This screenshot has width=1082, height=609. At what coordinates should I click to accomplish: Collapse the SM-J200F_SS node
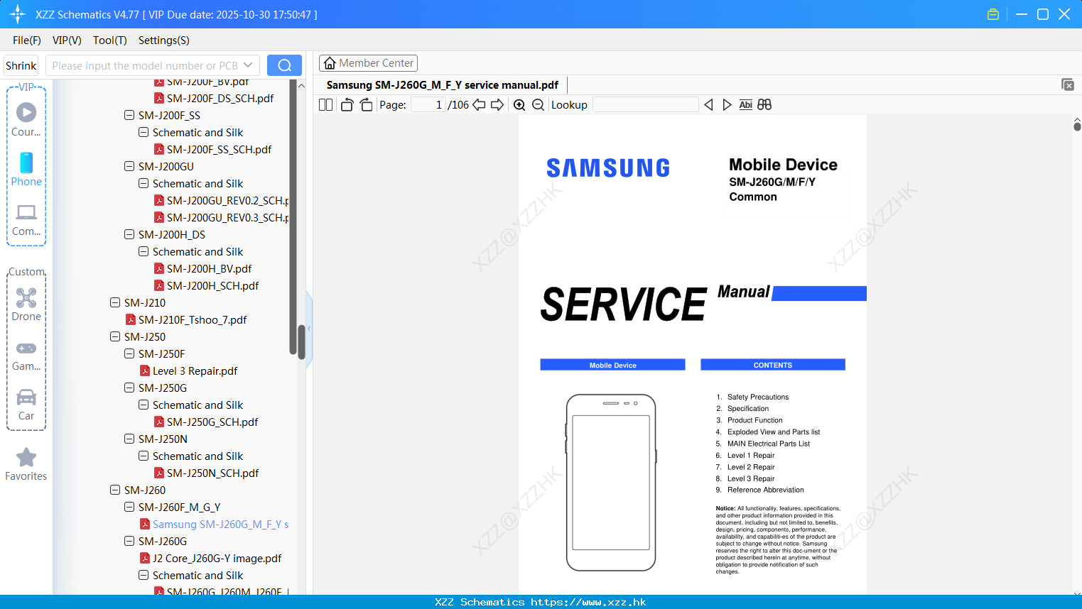129,115
